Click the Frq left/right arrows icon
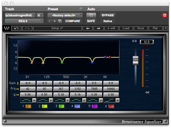Screen dimensions: 171x128 [x=18, y=89]
